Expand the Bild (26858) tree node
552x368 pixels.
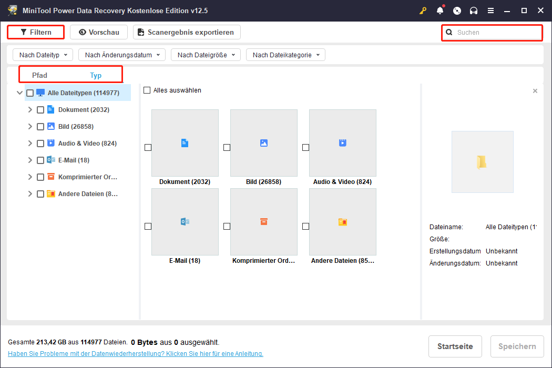click(x=30, y=126)
